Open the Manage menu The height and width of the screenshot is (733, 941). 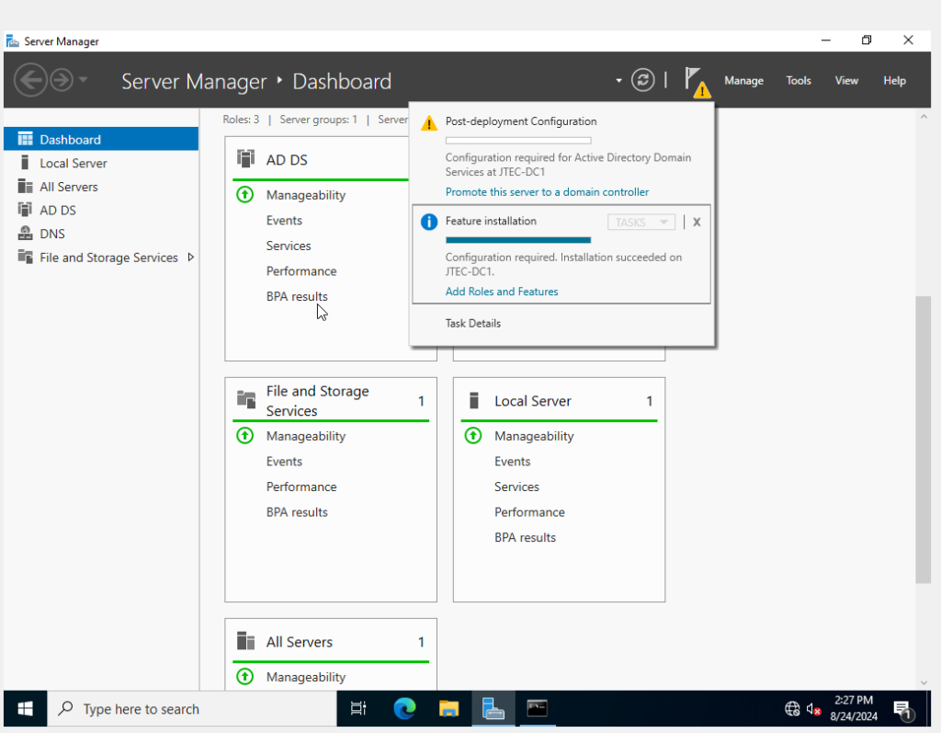[x=743, y=81]
